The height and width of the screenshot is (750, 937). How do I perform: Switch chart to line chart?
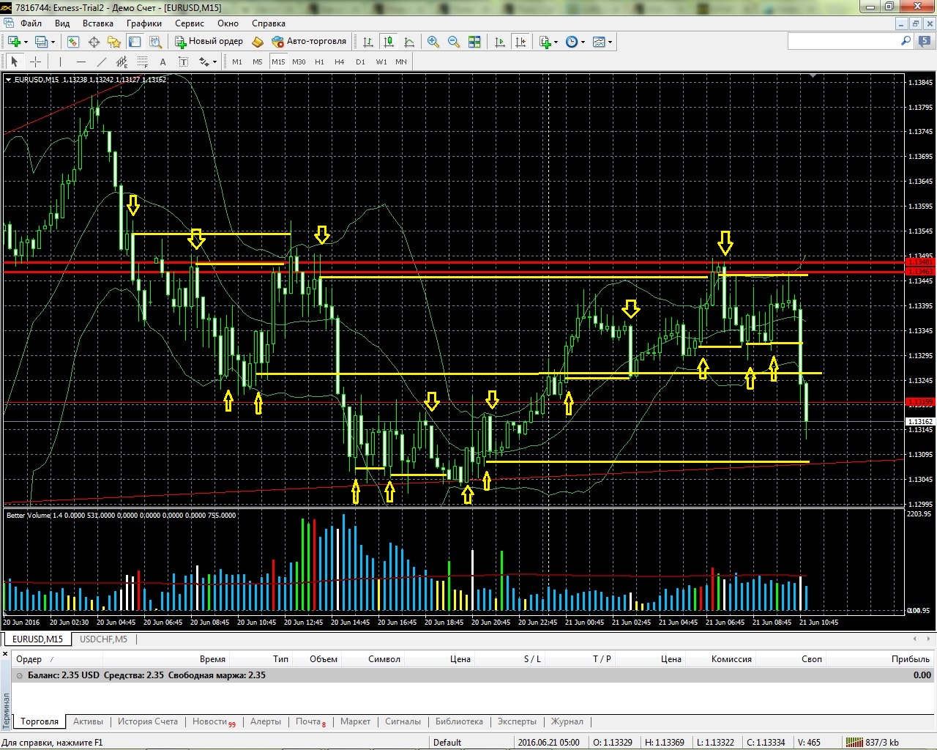click(409, 42)
